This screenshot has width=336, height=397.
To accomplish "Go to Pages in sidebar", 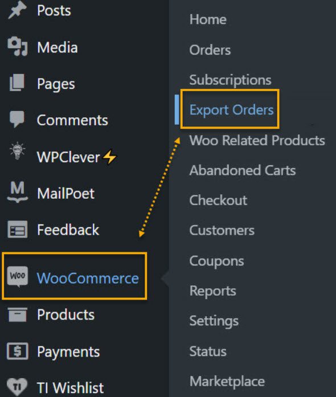I will point(56,84).
